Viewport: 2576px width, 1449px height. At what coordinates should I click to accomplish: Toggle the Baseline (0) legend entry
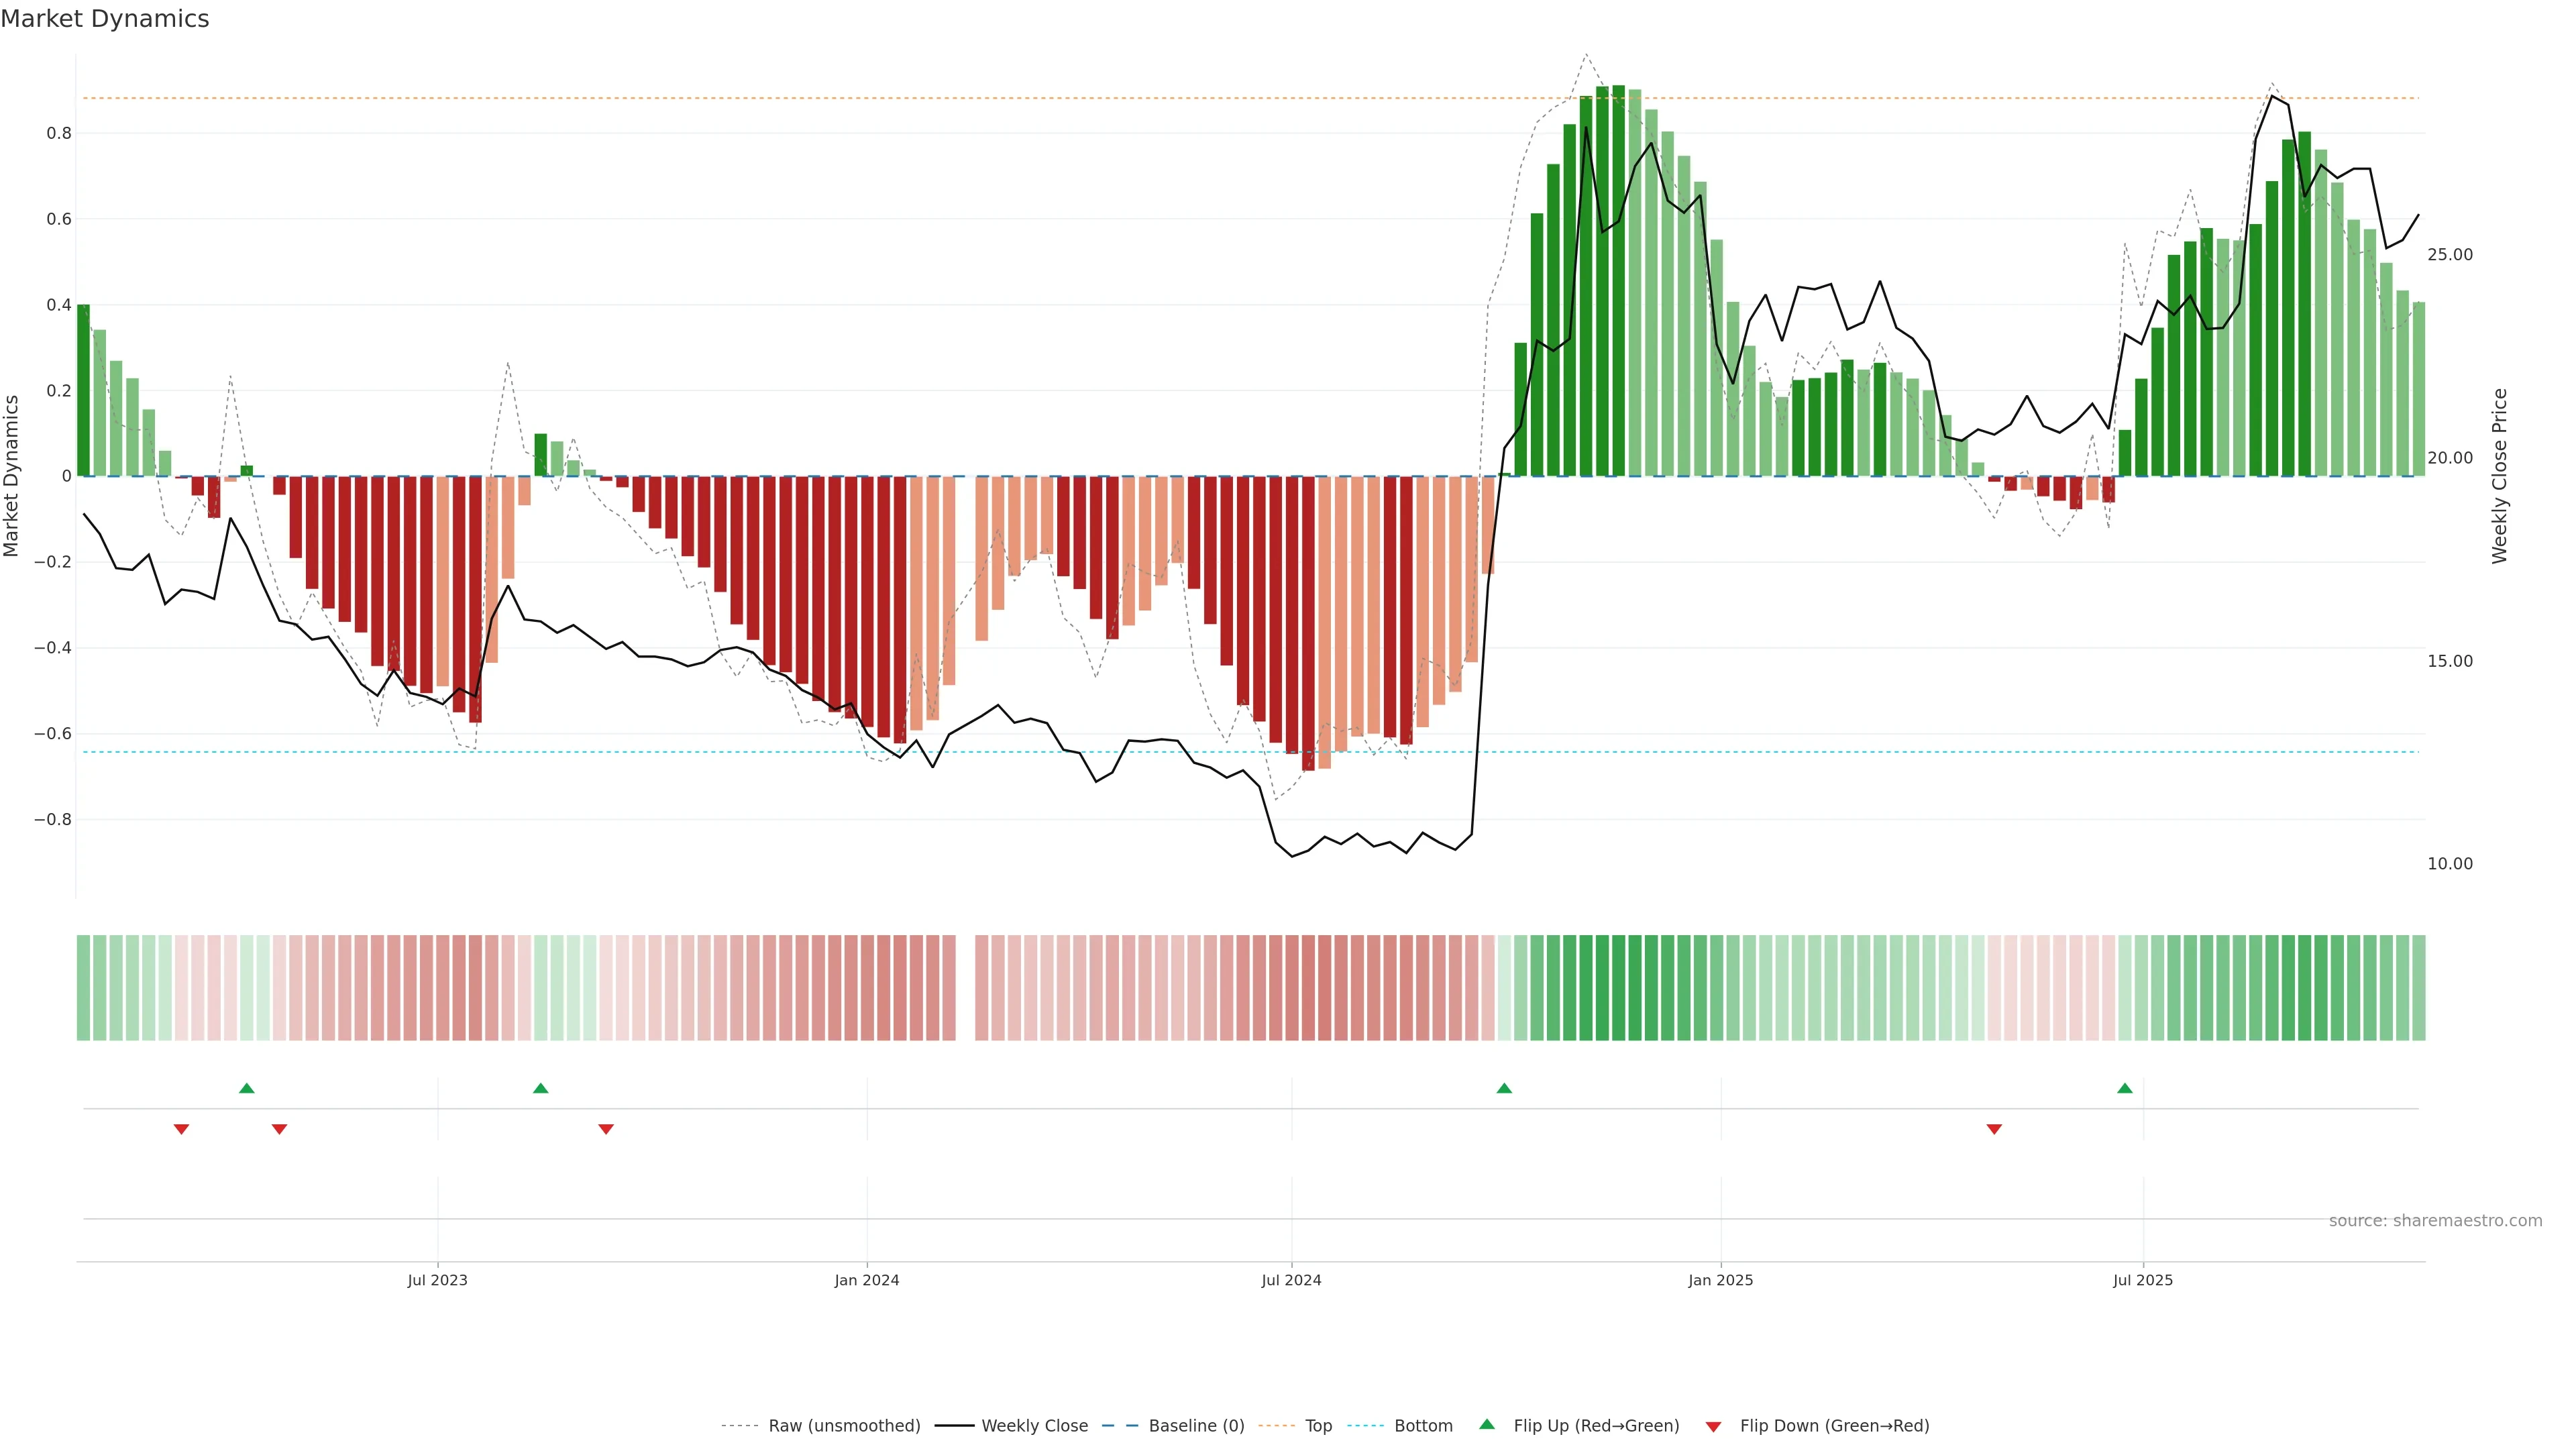coord(1196,1425)
